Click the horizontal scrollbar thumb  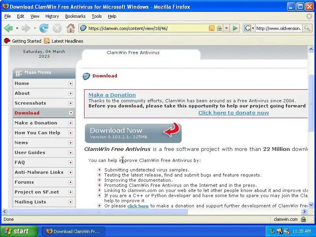[98, 211]
